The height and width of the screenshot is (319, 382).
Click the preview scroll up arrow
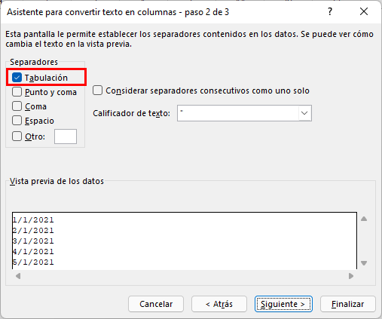(x=364, y=219)
